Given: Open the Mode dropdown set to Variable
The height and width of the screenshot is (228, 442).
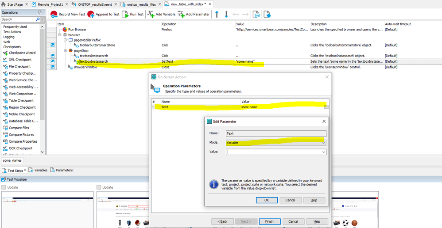Looking at the screenshot, I should (x=276, y=143).
